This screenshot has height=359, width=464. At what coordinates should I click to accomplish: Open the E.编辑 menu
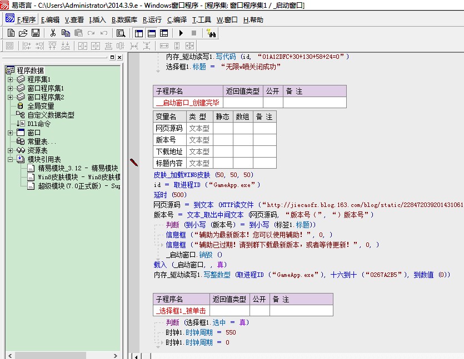click(50, 20)
